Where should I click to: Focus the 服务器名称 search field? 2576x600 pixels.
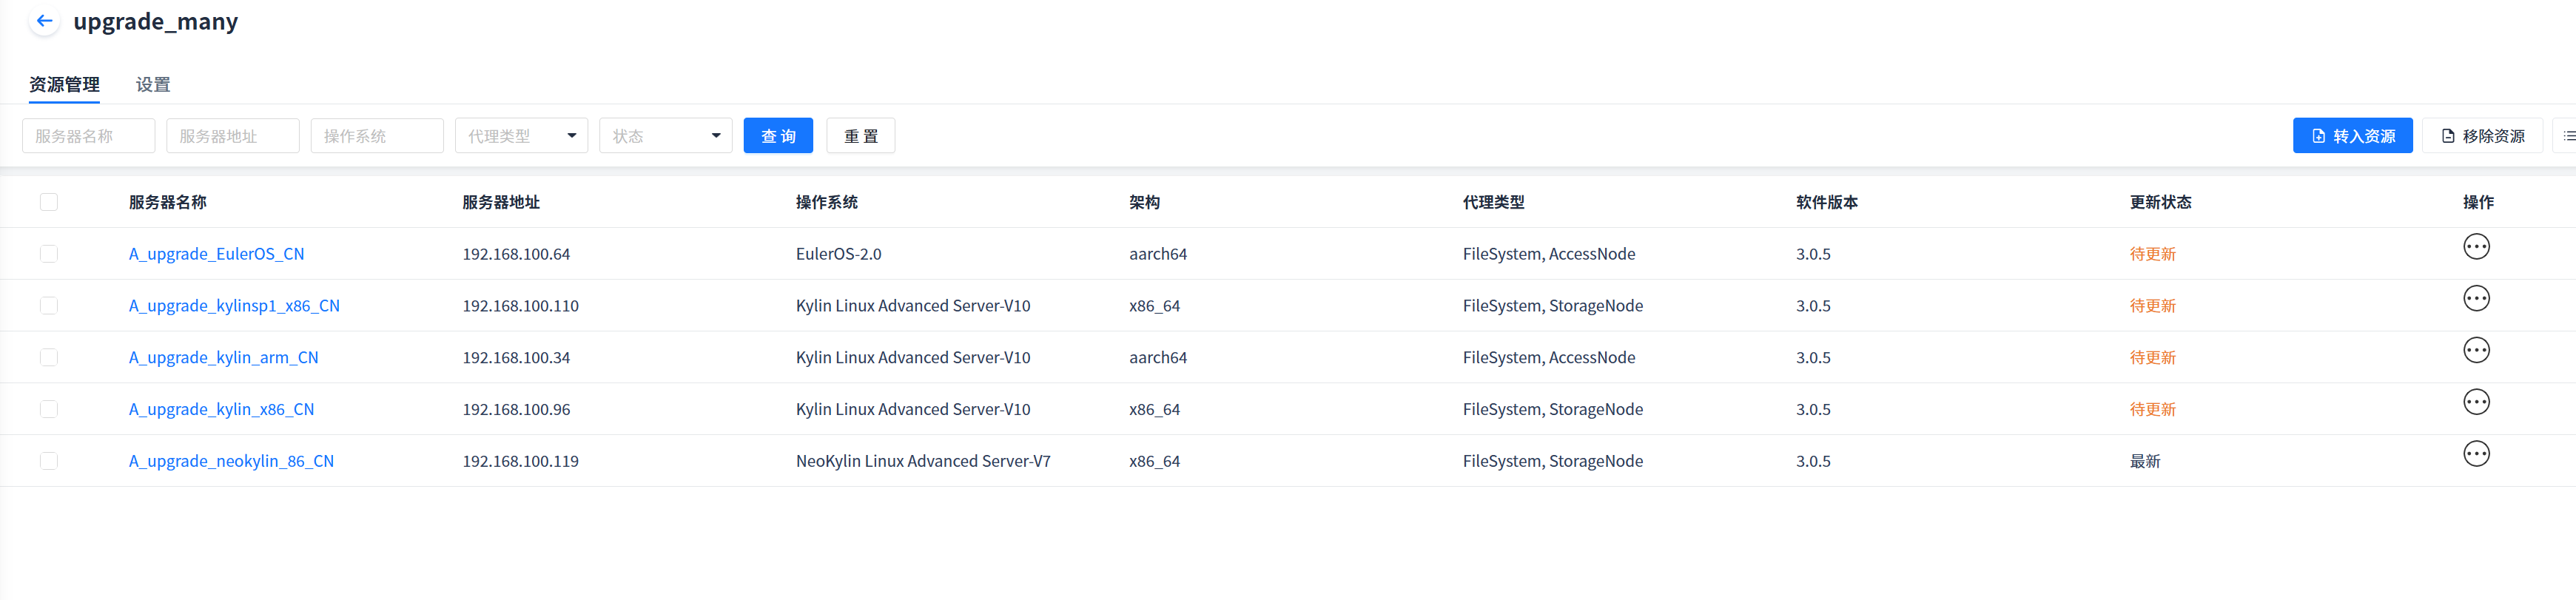pos(88,136)
